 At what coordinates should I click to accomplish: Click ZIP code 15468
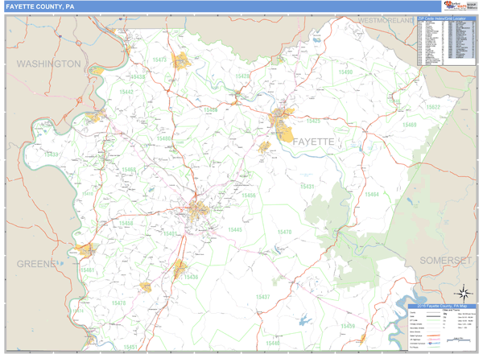tap(129, 170)
